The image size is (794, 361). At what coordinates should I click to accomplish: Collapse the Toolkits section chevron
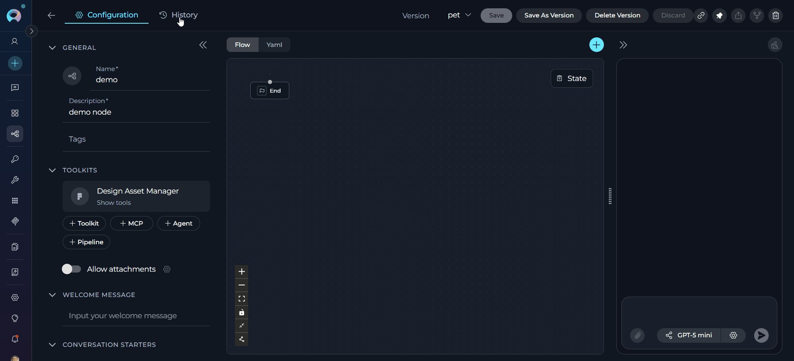(52, 170)
